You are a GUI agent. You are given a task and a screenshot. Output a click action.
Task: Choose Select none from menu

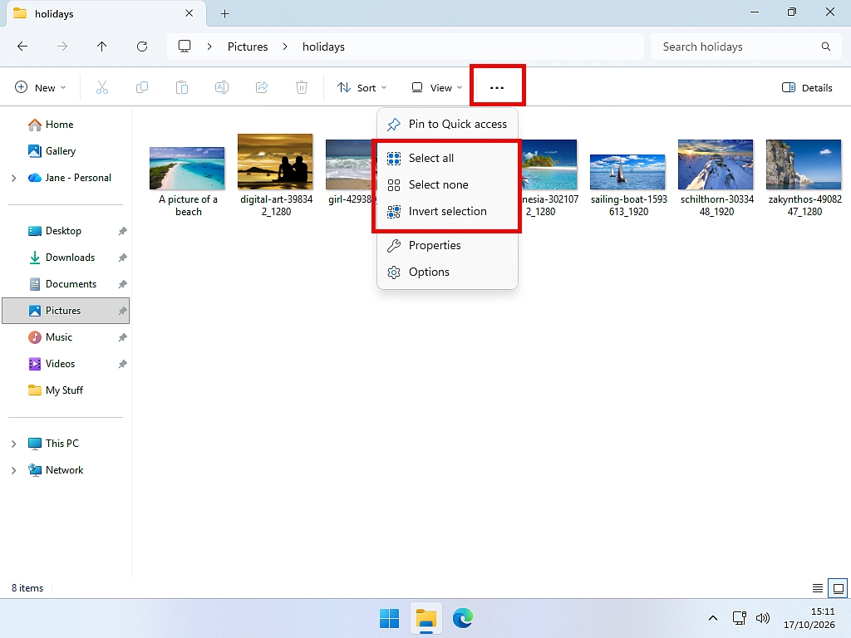coord(447,184)
